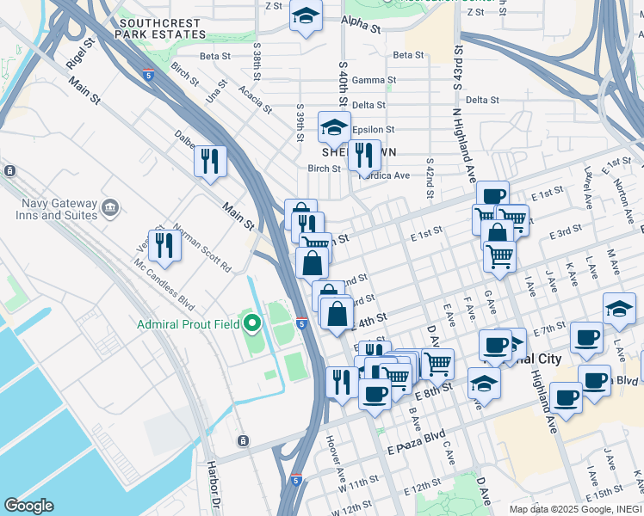Select the grocery cart marker on E 8th St
This screenshot has height=516, width=644.
[438, 365]
